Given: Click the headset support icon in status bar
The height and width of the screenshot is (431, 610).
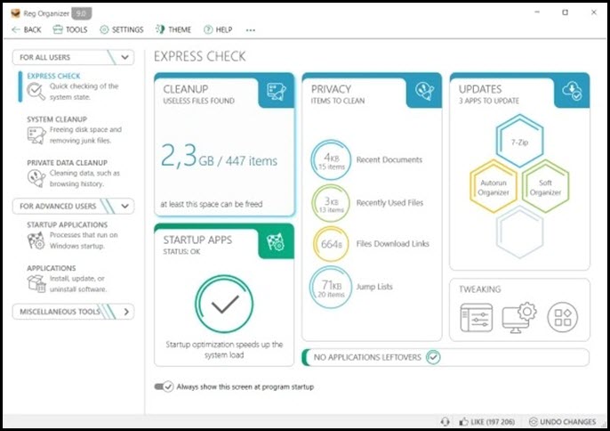Looking at the screenshot, I should pyautogui.click(x=445, y=421).
